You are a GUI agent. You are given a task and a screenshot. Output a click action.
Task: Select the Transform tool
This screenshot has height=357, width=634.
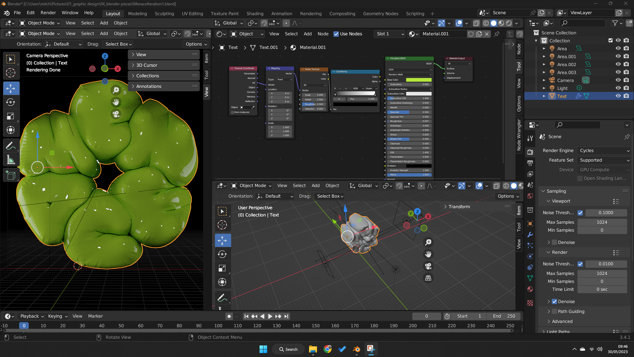click(x=11, y=130)
